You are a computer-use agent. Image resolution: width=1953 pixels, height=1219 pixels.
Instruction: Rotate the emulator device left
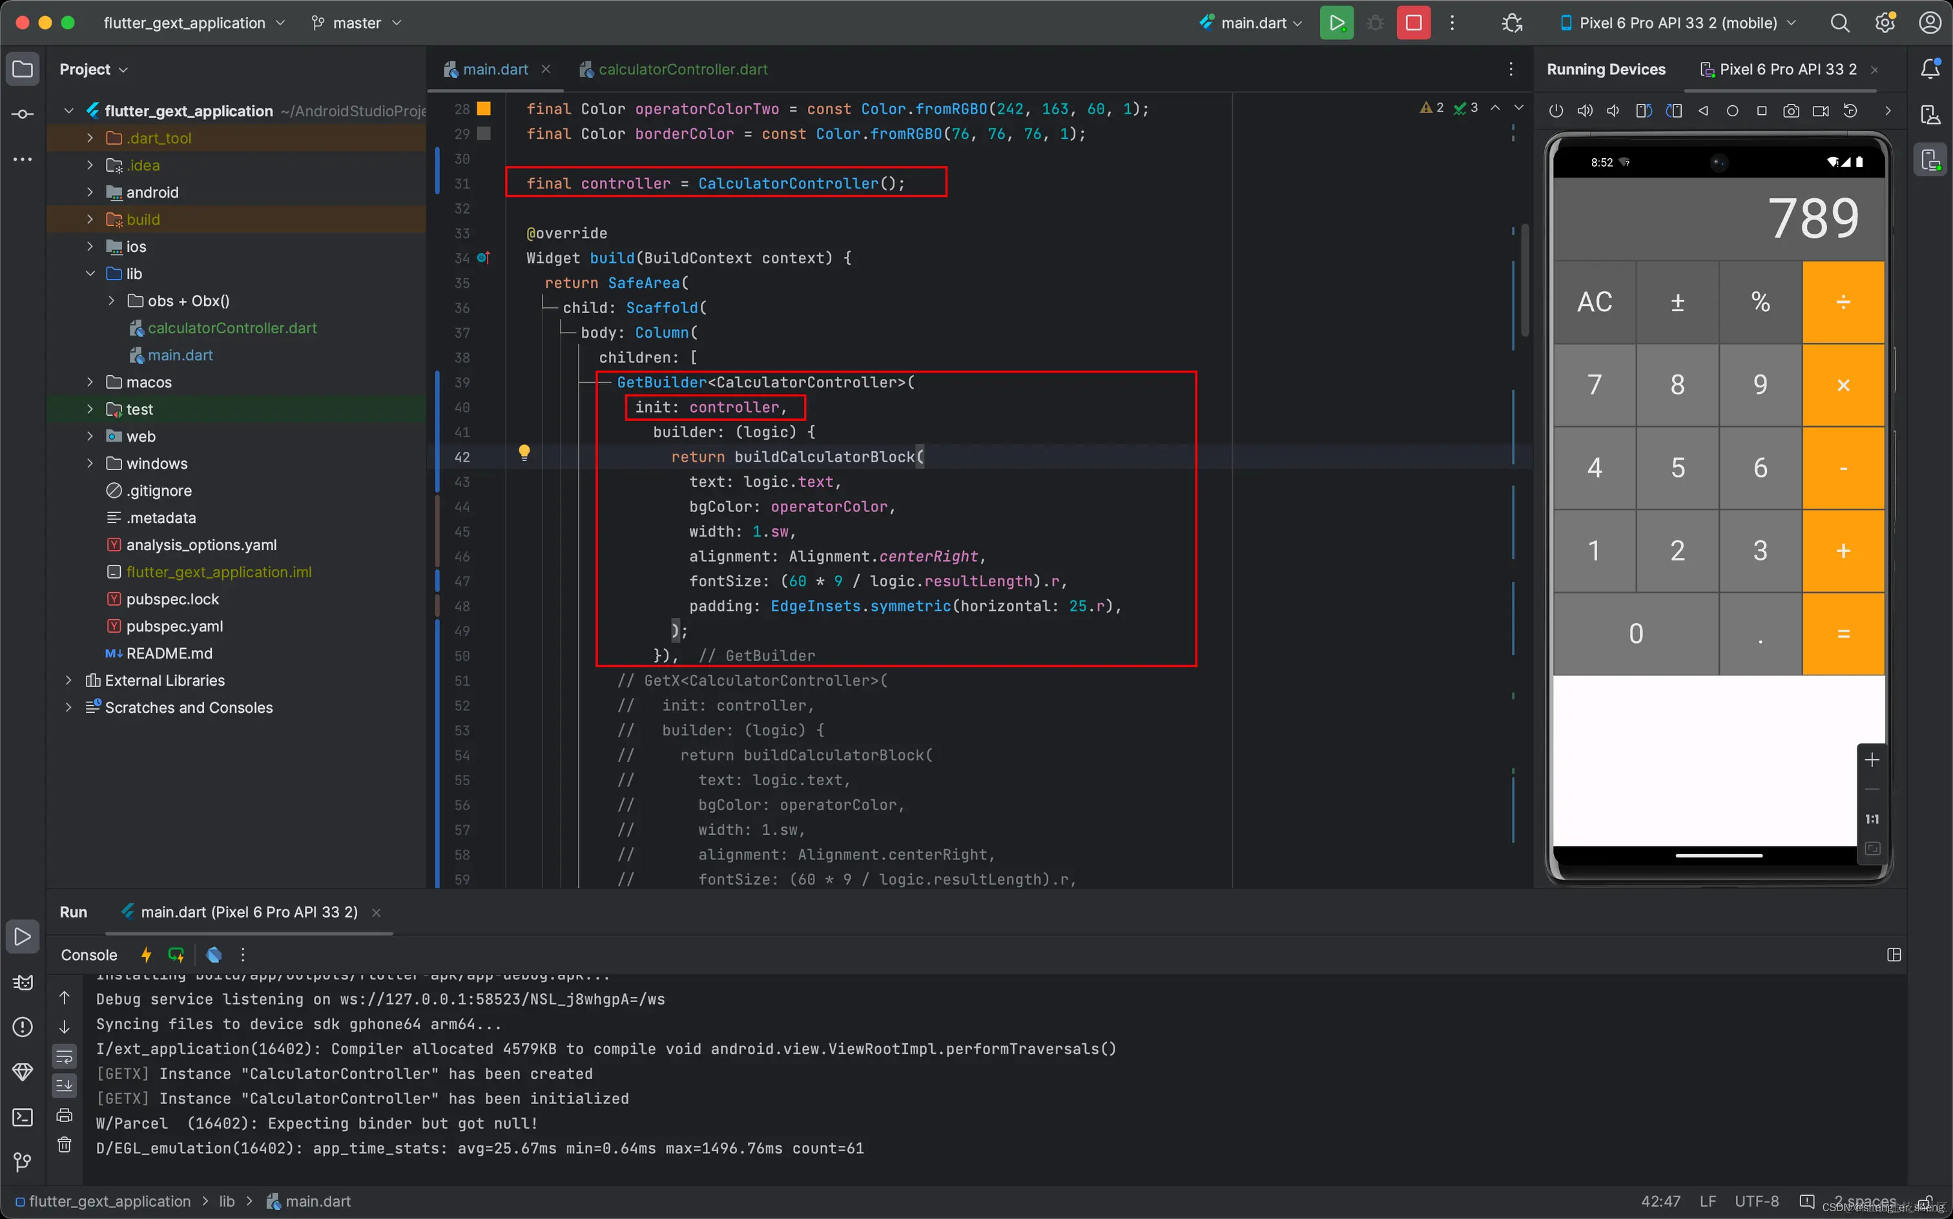point(1644,111)
